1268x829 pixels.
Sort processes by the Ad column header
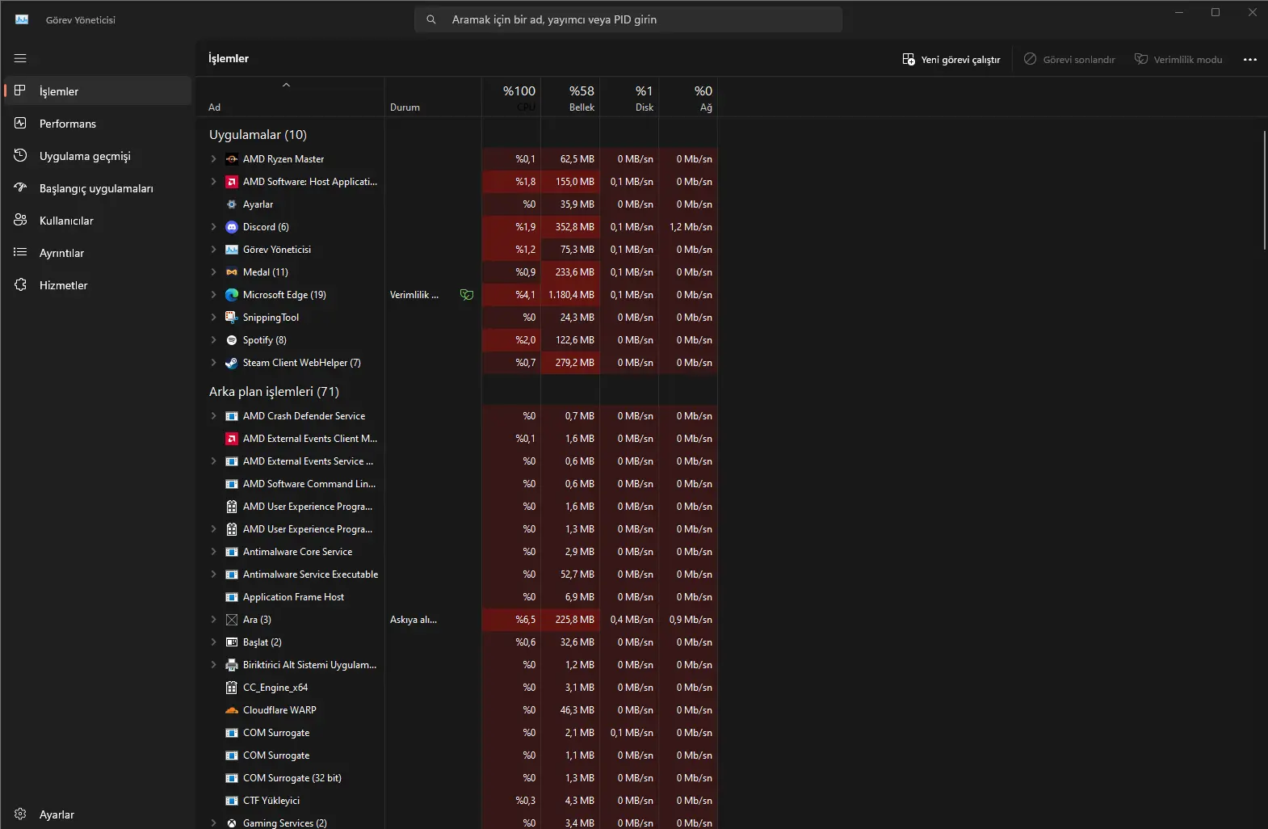(x=291, y=97)
